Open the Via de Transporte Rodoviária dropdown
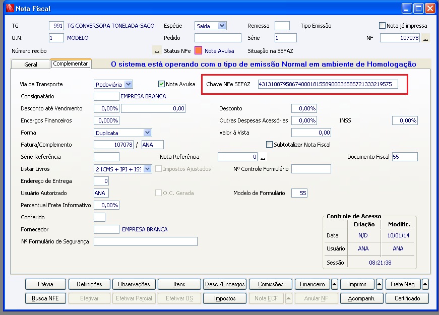This screenshot has height=315, width=439. coord(128,84)
